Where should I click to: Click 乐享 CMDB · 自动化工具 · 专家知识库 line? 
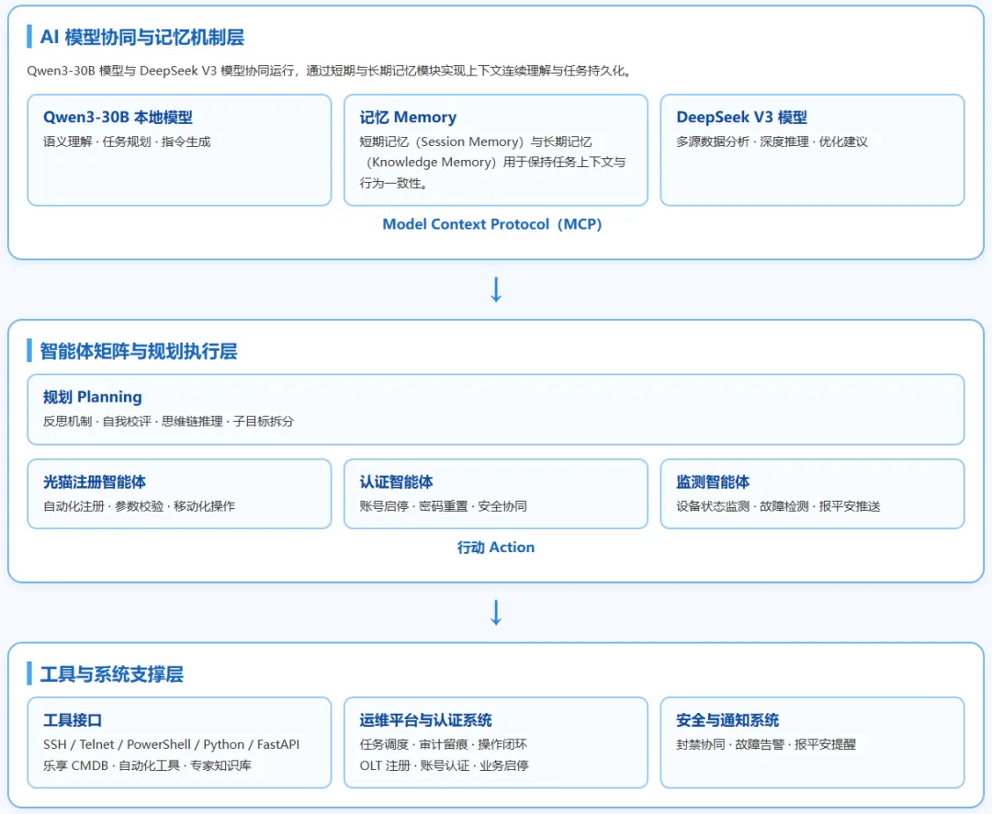tap(147, 765)
